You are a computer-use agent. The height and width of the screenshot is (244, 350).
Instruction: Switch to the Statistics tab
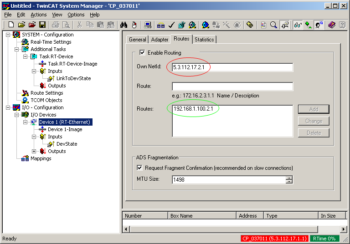[x=204, y=40]
